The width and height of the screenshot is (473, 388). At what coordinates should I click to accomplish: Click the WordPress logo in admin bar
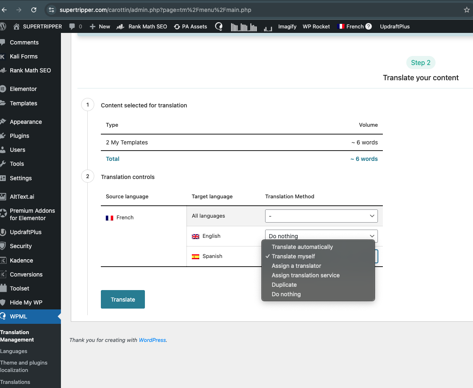pyautogui.click(x=3, y=26)
